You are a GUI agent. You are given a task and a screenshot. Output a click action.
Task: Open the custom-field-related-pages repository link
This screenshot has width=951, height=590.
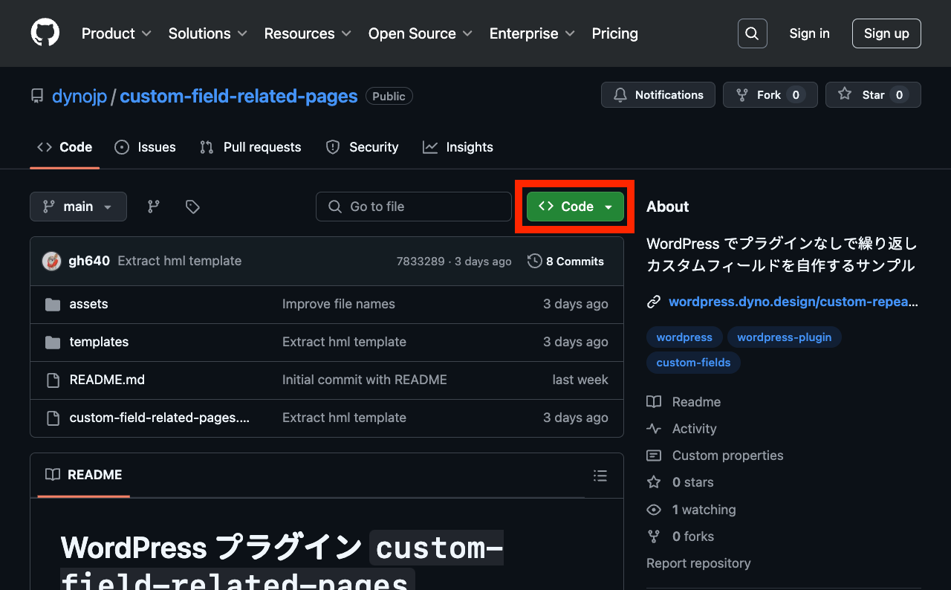238,96
